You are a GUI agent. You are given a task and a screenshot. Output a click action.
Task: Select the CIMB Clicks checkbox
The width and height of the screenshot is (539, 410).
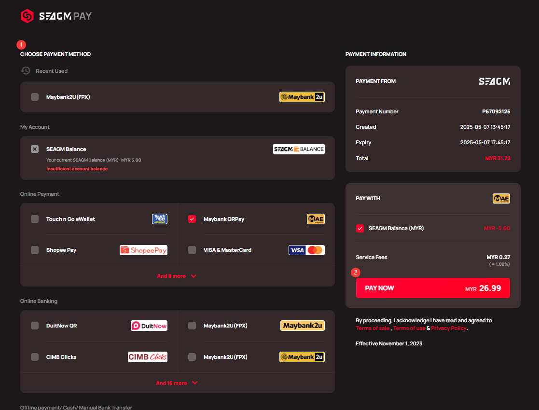click(35, 357)
